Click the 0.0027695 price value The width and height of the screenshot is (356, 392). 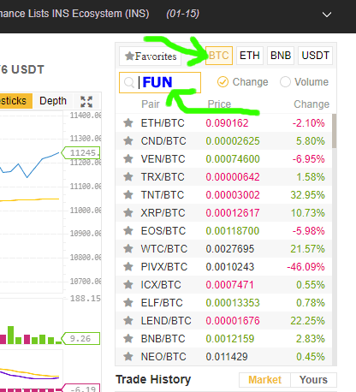[x=230, y=249]
